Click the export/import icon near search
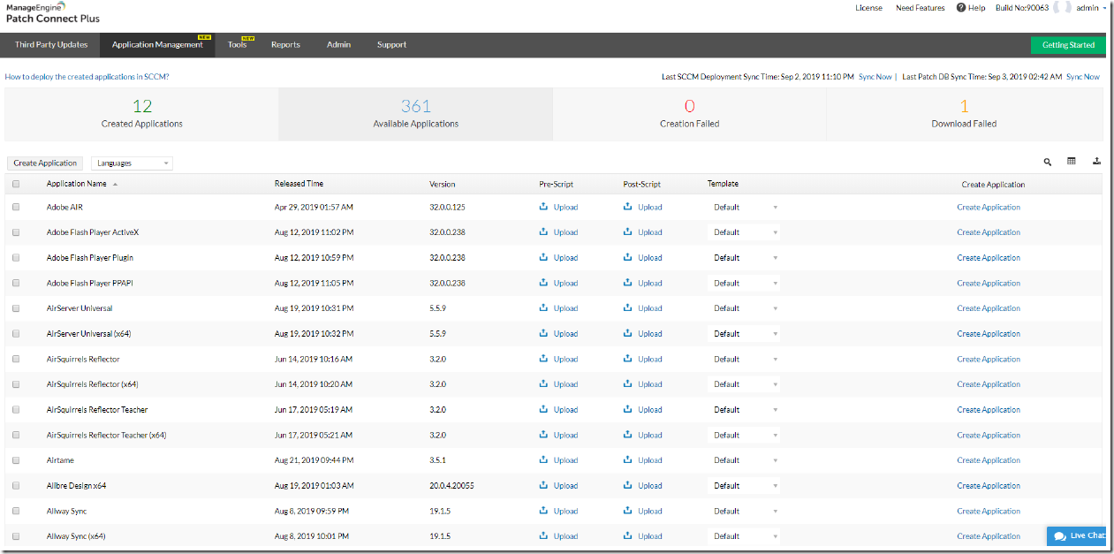This screenshot has height=554, width=1114. (1096, 162)
